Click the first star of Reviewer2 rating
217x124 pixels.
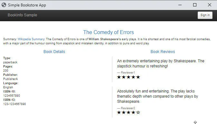pyautogui.click(x=119, y=112)
